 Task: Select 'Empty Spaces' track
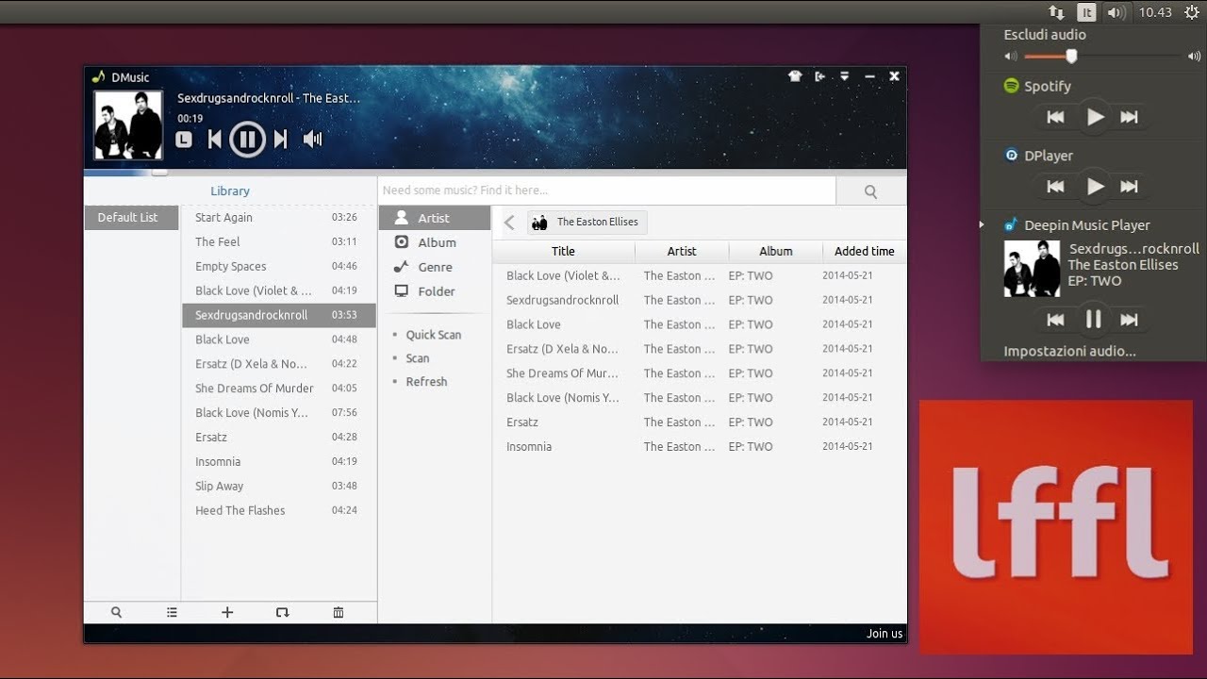(279, 266)
